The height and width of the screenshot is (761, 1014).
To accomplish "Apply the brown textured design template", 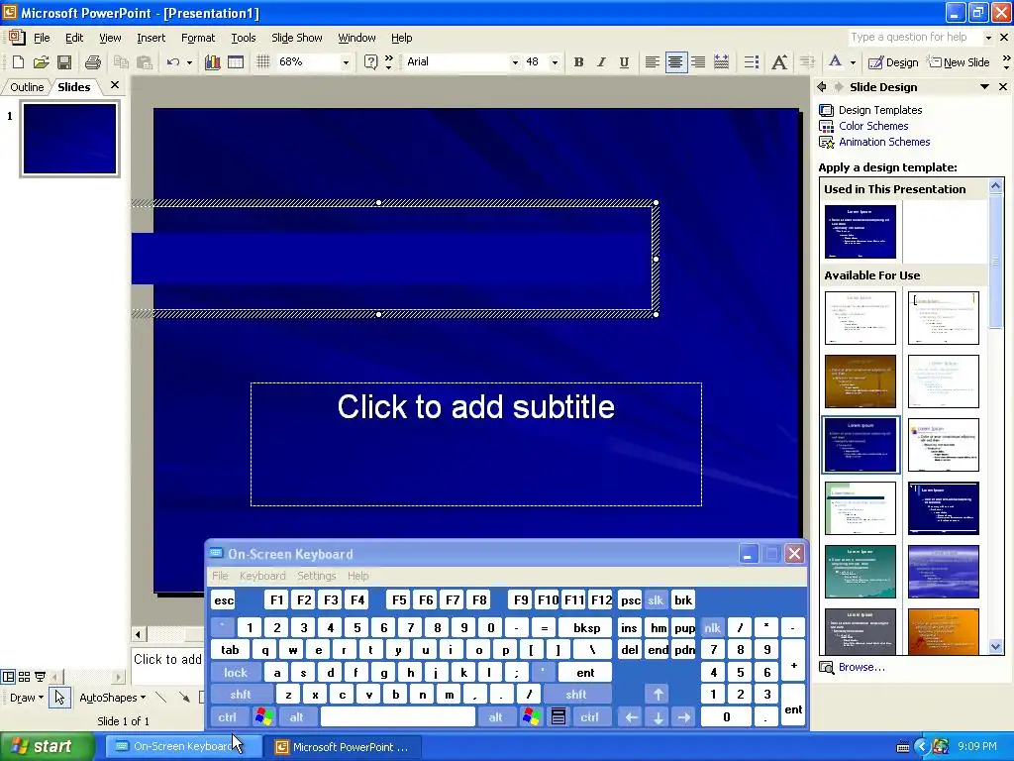I will tap(861, 381).
